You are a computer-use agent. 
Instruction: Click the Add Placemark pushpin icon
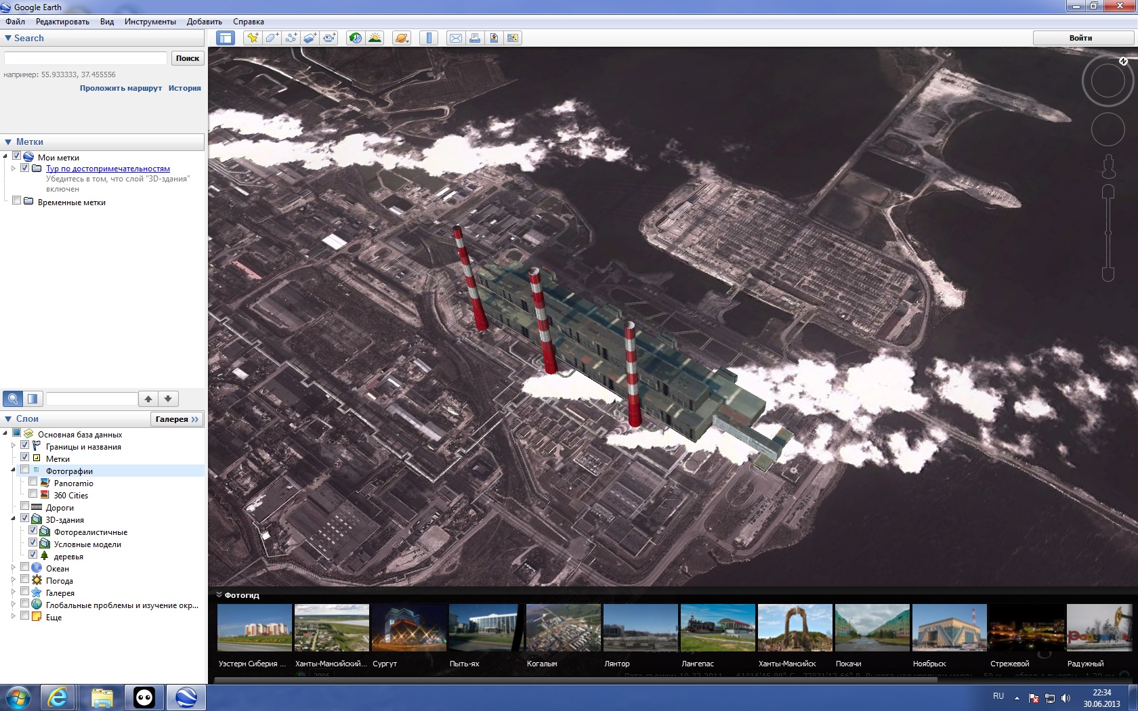[253, 38]
